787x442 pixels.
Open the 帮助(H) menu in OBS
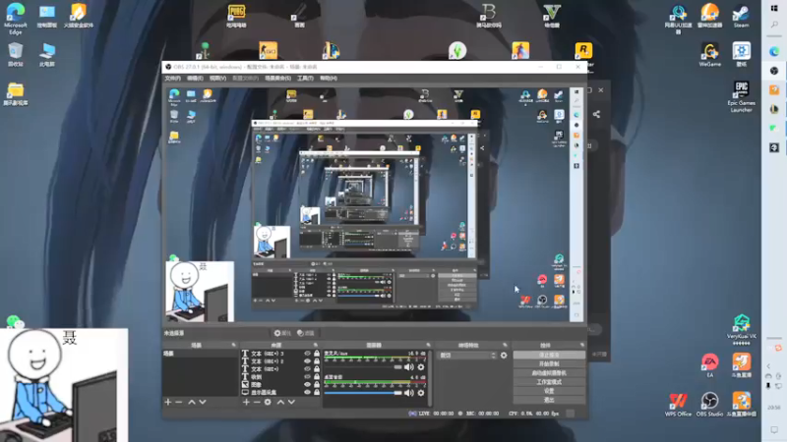point(329,79)
